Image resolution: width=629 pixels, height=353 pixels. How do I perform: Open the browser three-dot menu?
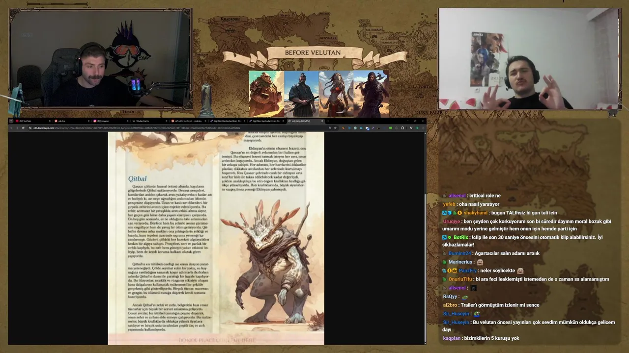423,128
